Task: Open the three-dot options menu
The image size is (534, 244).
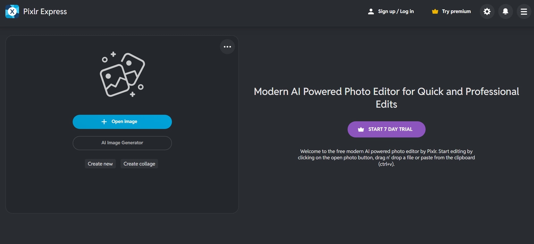Action: (x=227, y=47)
